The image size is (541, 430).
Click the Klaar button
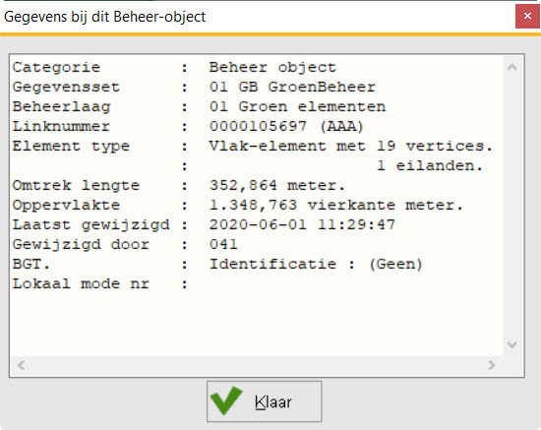coord(265,401)
